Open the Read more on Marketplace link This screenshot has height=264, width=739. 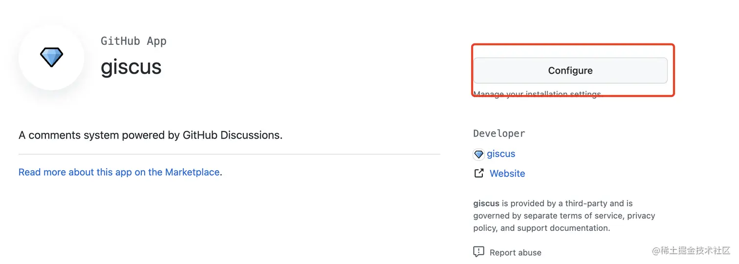click(x=119, y=172)
